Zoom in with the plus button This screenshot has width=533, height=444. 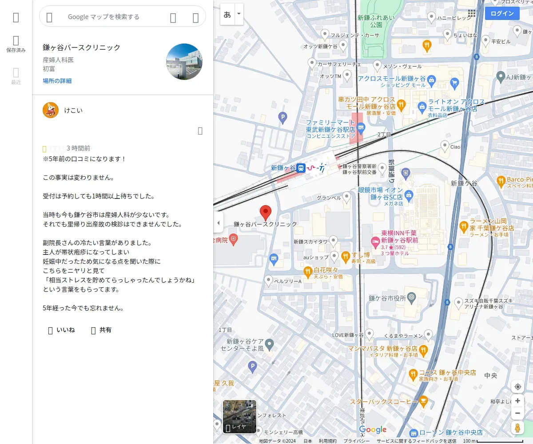[517, 401]
